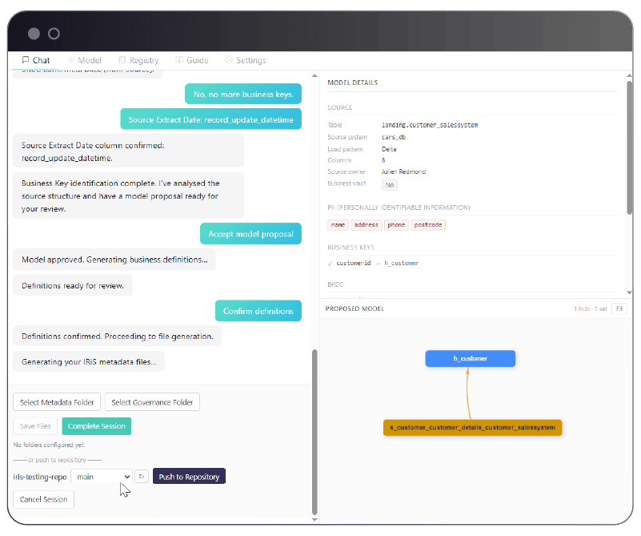
Task: Click the Definitions ready for review message
Action: tap(73, 285)
